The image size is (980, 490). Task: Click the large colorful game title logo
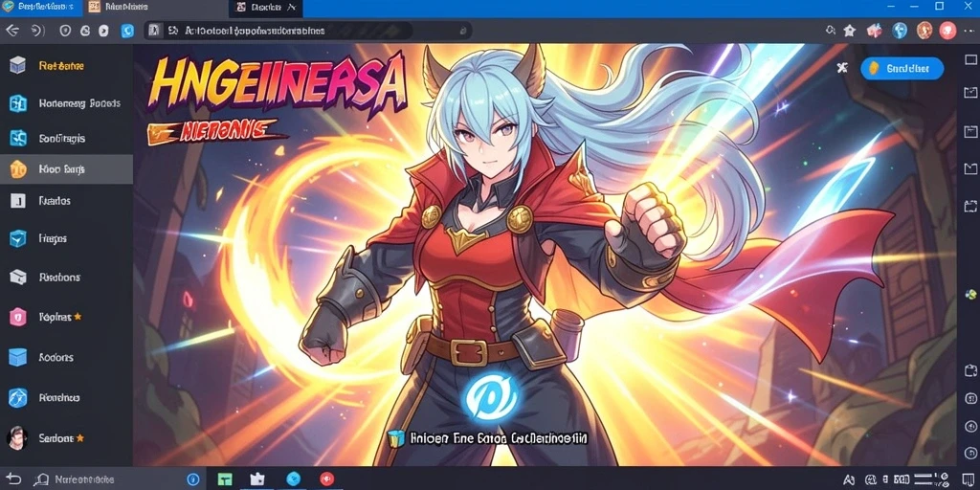click(278, 85)
